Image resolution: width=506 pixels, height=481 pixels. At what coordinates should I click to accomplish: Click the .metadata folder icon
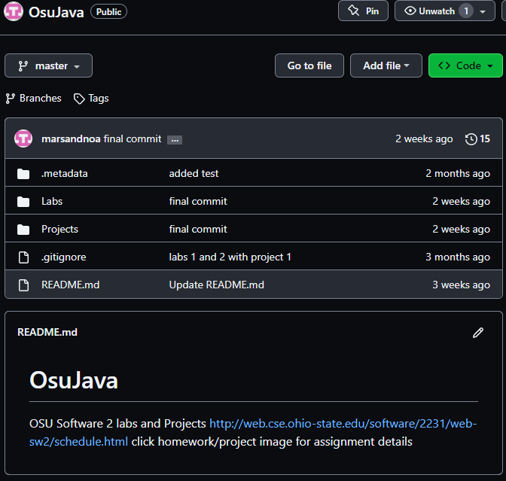(23, 173)
